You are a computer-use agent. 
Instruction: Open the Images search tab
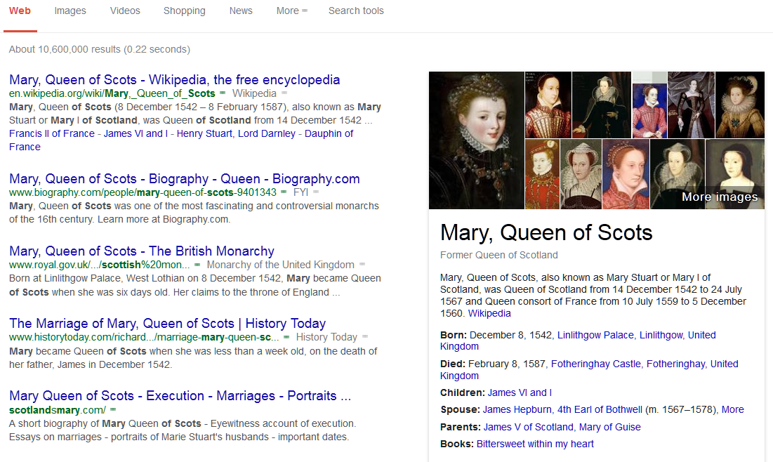pyautogui.click(x=70, y=11)
